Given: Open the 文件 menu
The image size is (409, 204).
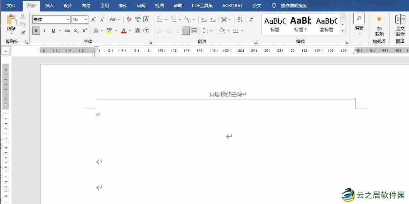Looking at the screenshot, I should tap(11, 5).
